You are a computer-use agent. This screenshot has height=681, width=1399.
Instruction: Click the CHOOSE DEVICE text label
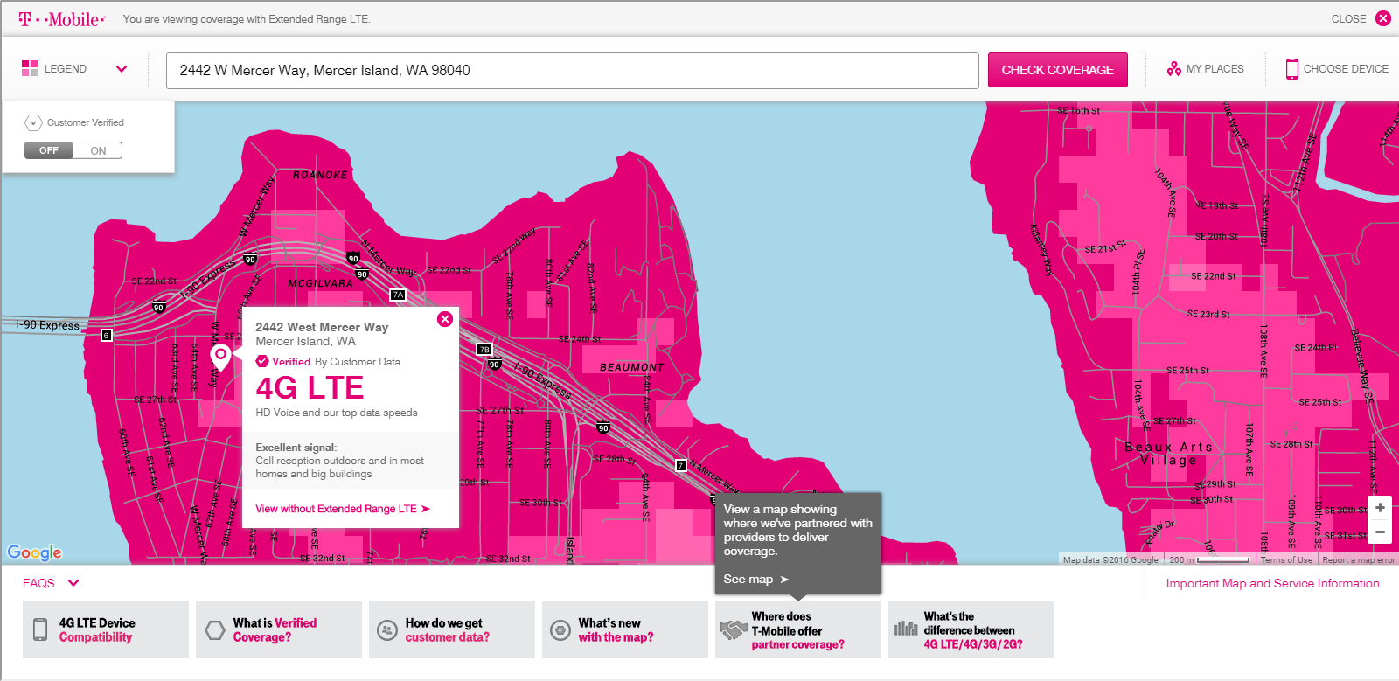point(1346,69)
